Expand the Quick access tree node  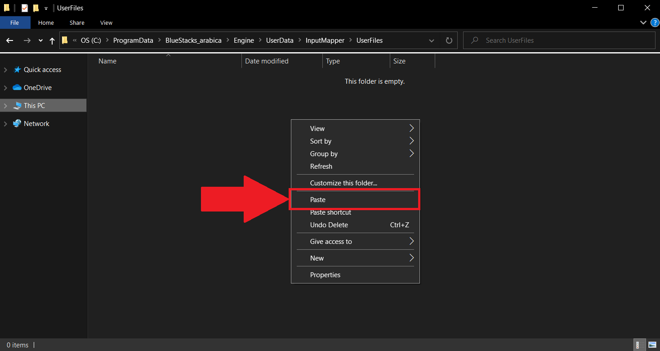click(5, 70)
